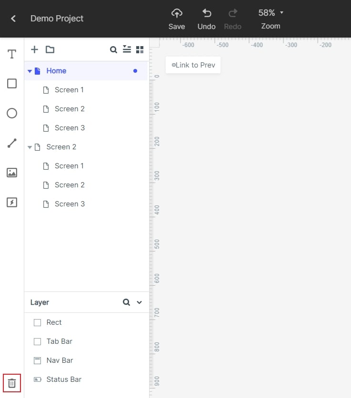The height and width of the screenshot is (398, 351).
Task: Open Screen 3 under parent Screen 2
Action: [86, 204]
